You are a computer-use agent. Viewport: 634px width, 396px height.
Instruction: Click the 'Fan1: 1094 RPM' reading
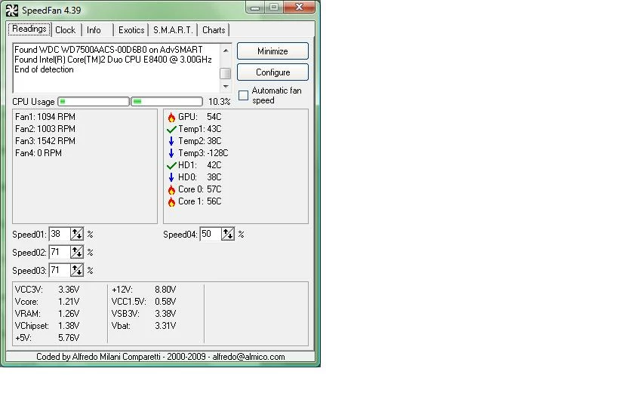[x=45, y=117]
